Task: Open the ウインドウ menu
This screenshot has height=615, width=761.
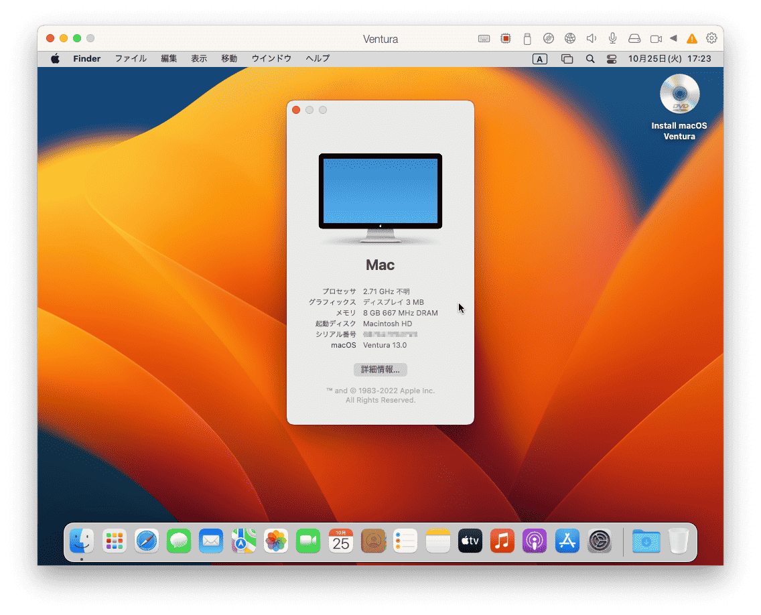Action: (x=271, y=59)
